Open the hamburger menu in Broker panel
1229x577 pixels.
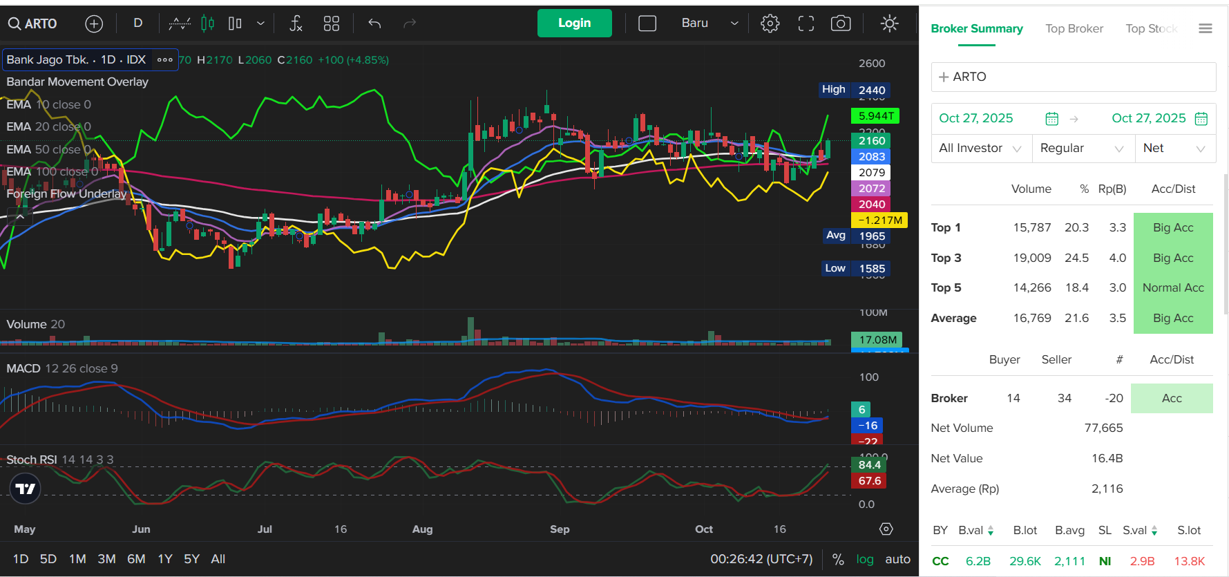coord(1205,29)
